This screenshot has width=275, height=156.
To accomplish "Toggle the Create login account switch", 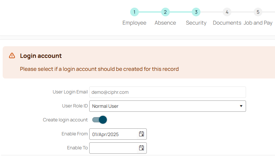I will pyautogui.click(x=100, y=120).
